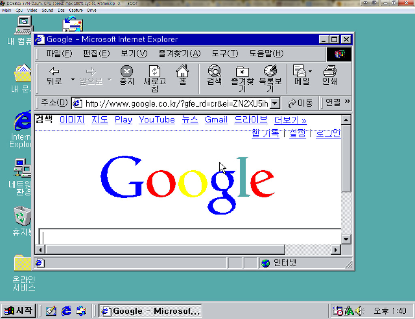Image resolution: width=415 pixels, height=319 pixels.
Task: Open the 뉴스 news link
Action: 190,120
